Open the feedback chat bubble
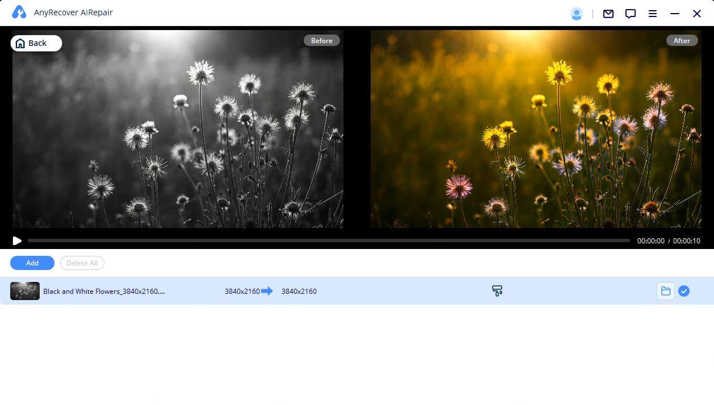Screen dimensions: 714x405 [630, 14]
